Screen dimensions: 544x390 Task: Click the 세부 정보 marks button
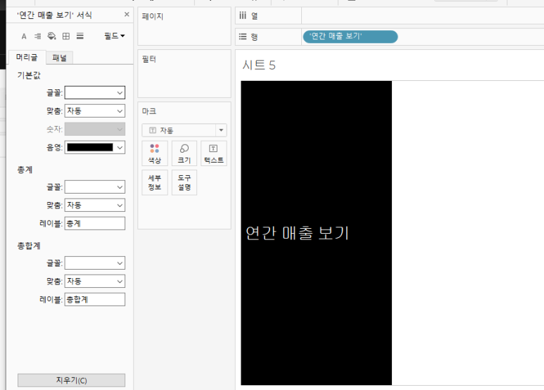(x=155, y=182)
